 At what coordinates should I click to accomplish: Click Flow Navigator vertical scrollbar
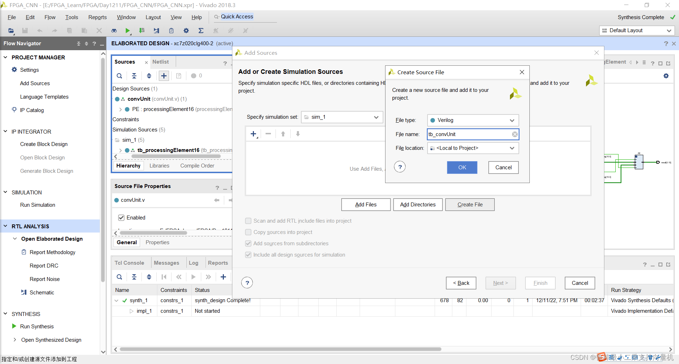tap(103, 170)
